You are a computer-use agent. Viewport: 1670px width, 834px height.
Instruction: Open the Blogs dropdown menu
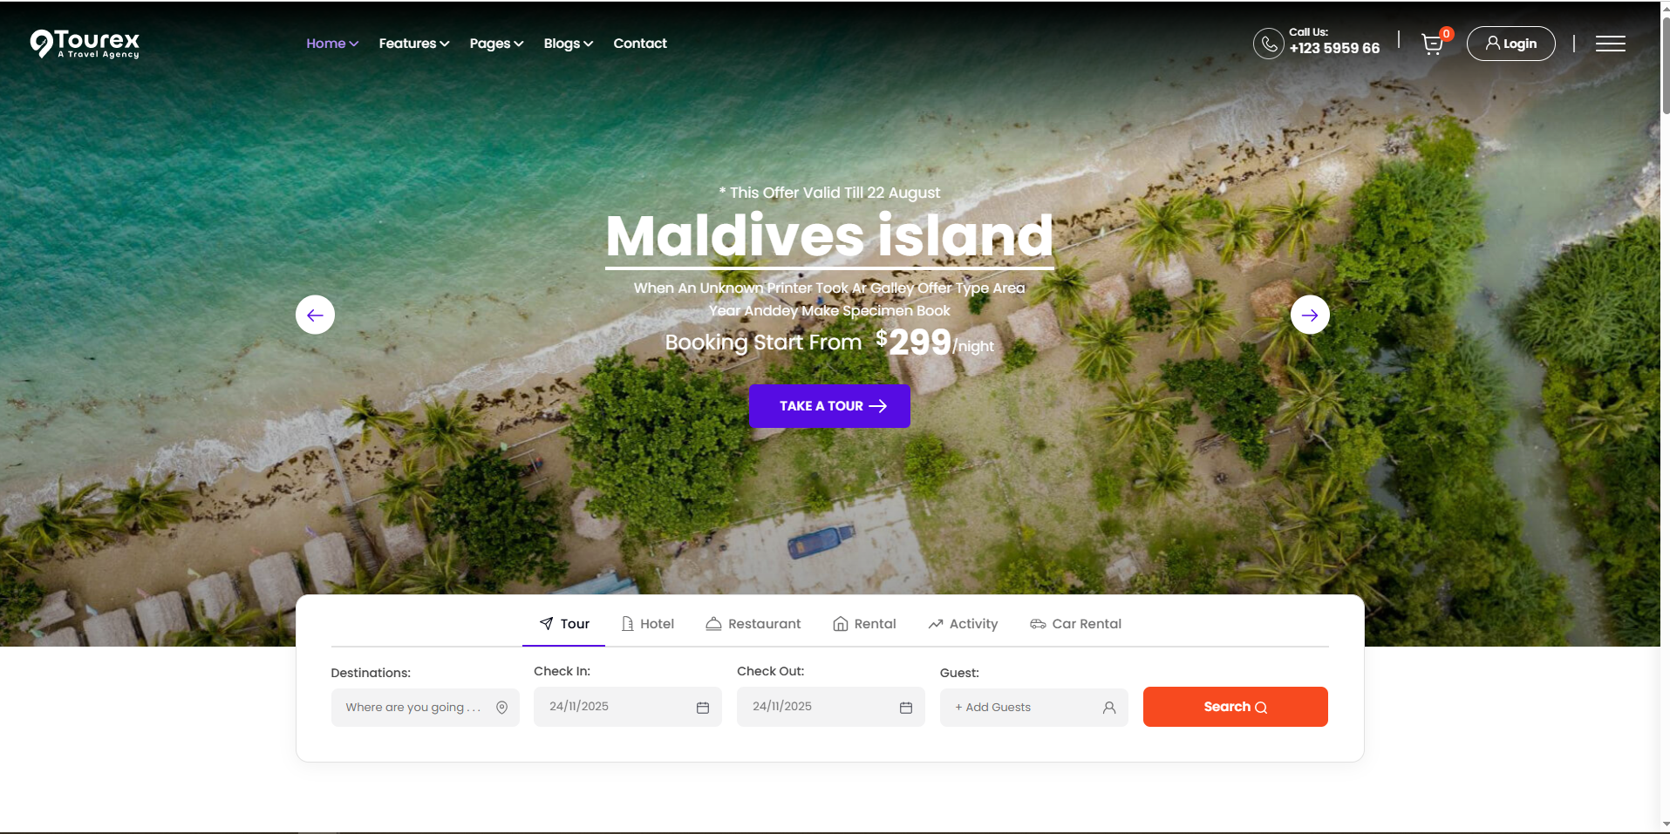tap(569, 44)
